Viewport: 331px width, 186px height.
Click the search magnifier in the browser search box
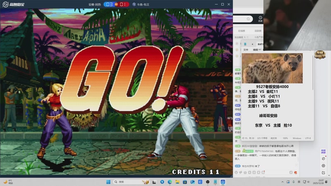pyautogui.click(x=248, y=19)
